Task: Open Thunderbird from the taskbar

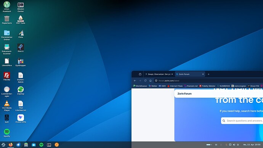Action: (x=18, y=145)
